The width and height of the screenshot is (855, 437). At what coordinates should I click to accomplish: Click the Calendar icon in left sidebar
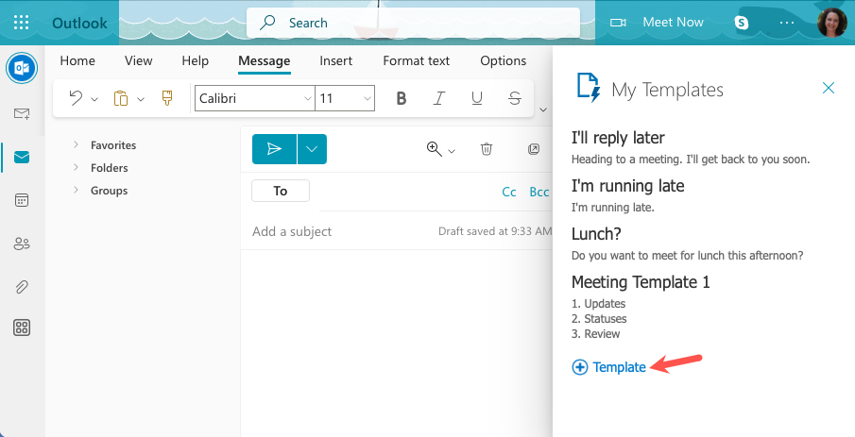tap(21, 200)
